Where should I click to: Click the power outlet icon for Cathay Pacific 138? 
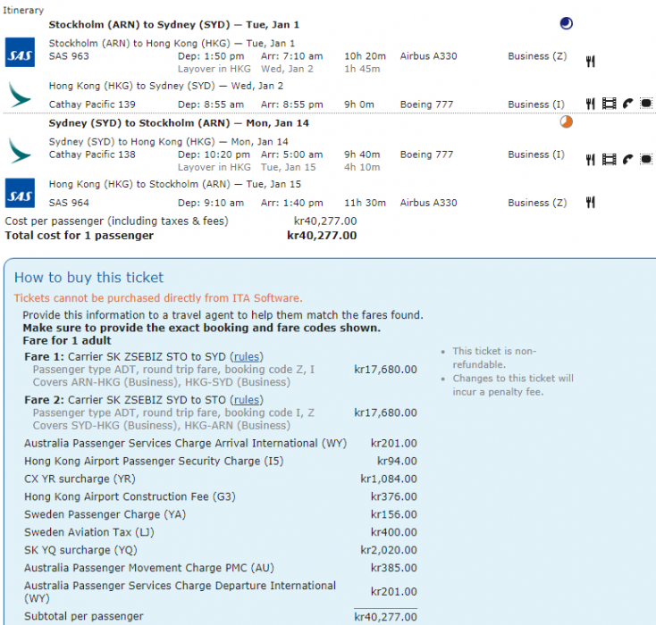coord(646,160)
